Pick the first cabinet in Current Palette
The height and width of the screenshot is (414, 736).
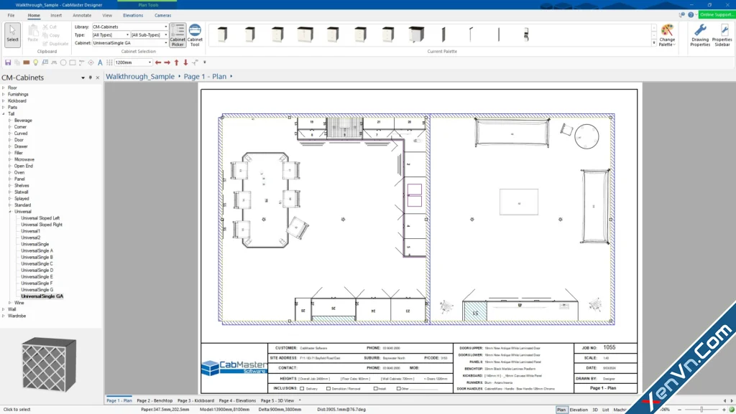pos(223,34)
